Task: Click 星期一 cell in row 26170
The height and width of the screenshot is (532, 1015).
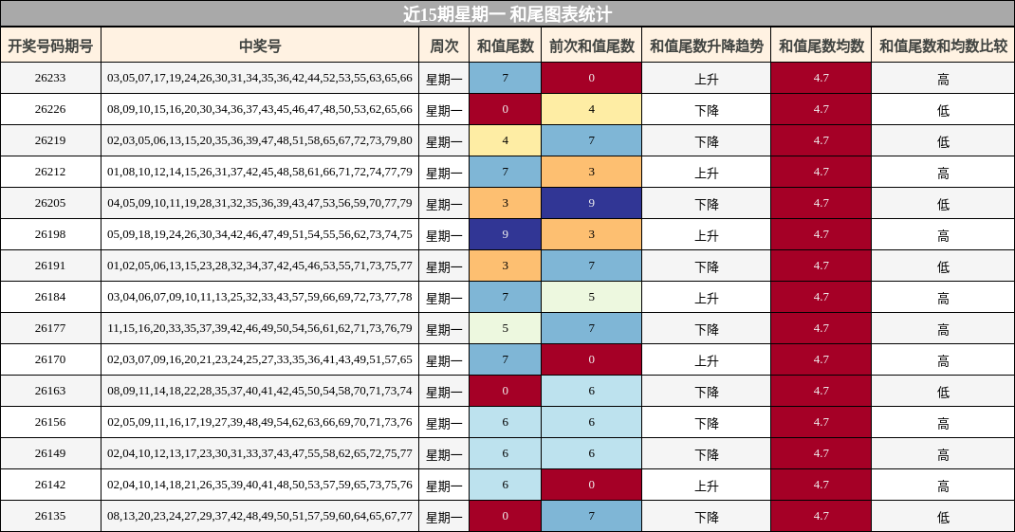Action: [x=444, y=360]
